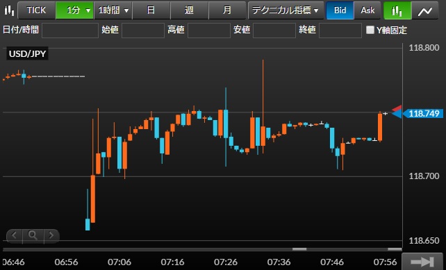
Task: Toggle the Y軸固定 checkbox
Action: 370,30
